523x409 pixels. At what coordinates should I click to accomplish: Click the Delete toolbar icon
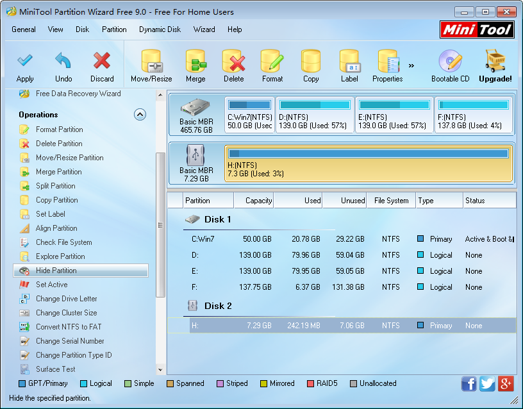pos(234,61)
